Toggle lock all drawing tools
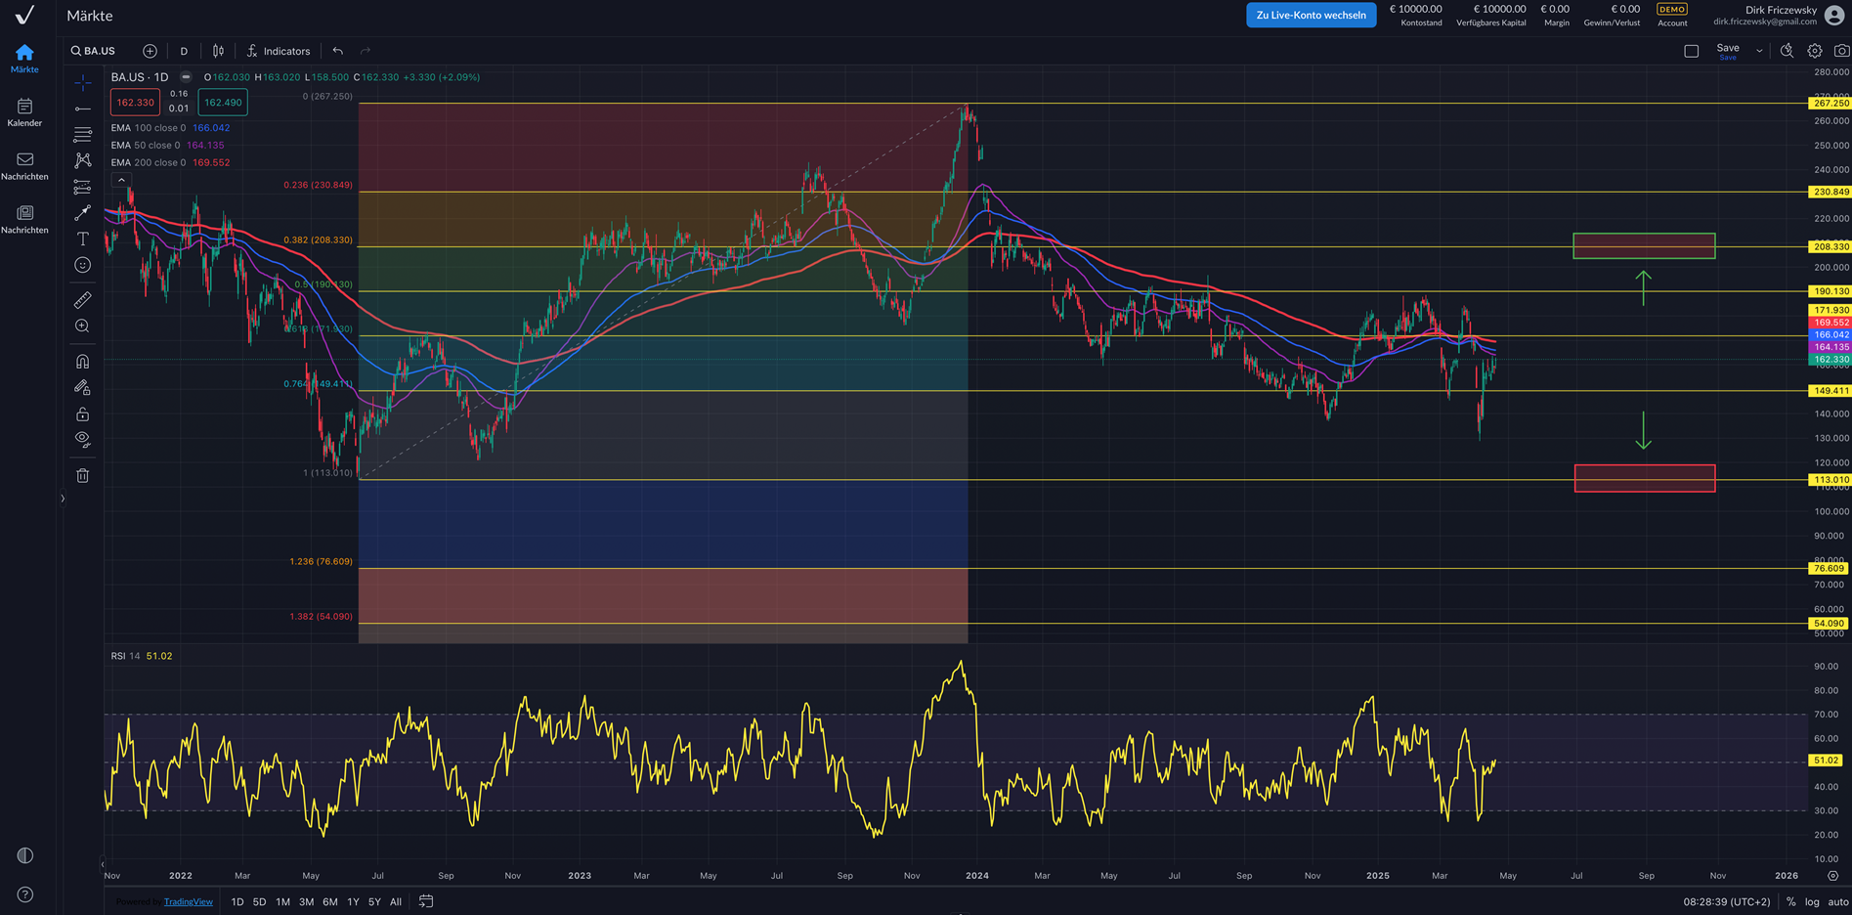 (x=83, y=414)
